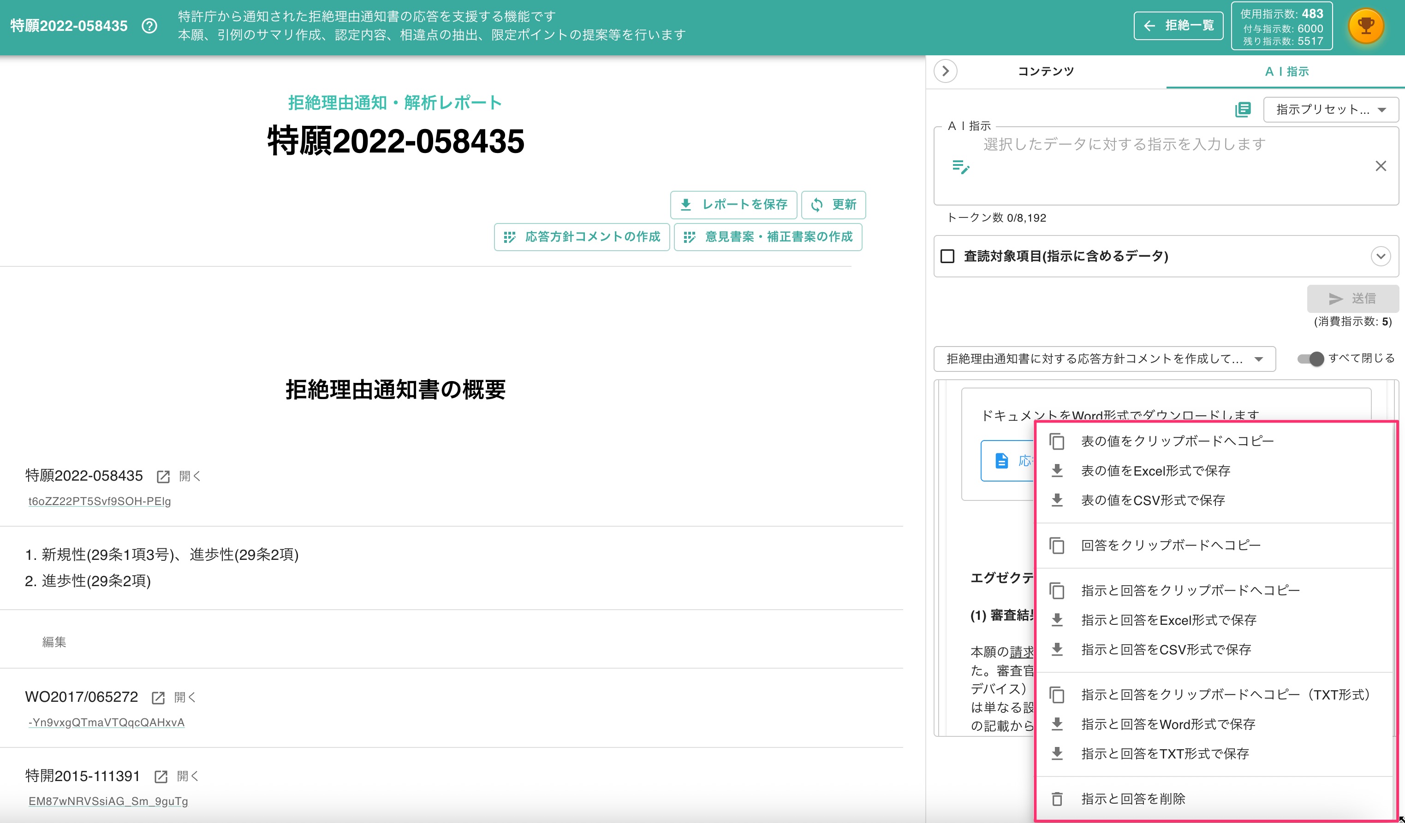Open the trophy badge icon
This screenshot has width=1405, height=823.
[1366, 26]
